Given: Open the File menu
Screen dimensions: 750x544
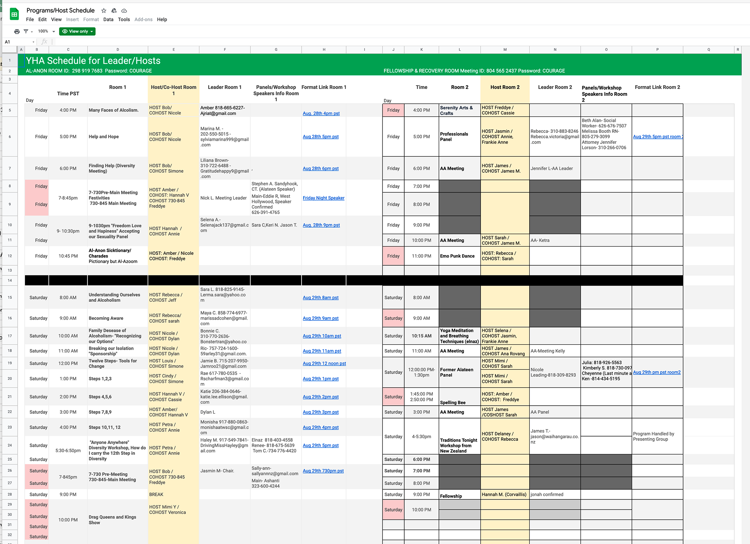Looking at the screenshot, I should coord(30,20).
